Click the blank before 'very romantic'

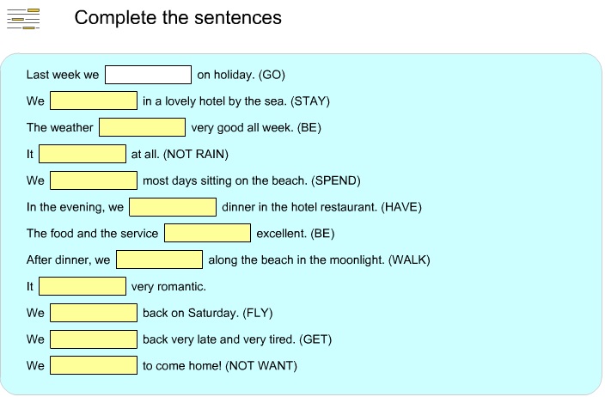pyautogui.click(x=82, y=286)
